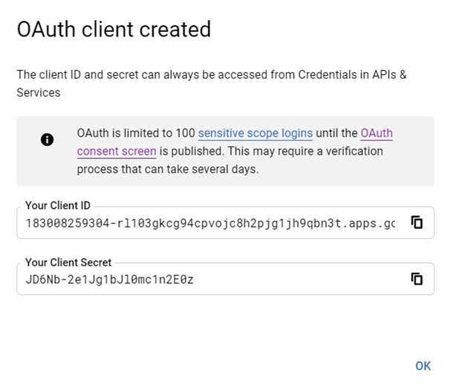Click the sentence "The client ID and secret can always"
This screenshot has height=391, width=454.
click(x=104, y=75)
